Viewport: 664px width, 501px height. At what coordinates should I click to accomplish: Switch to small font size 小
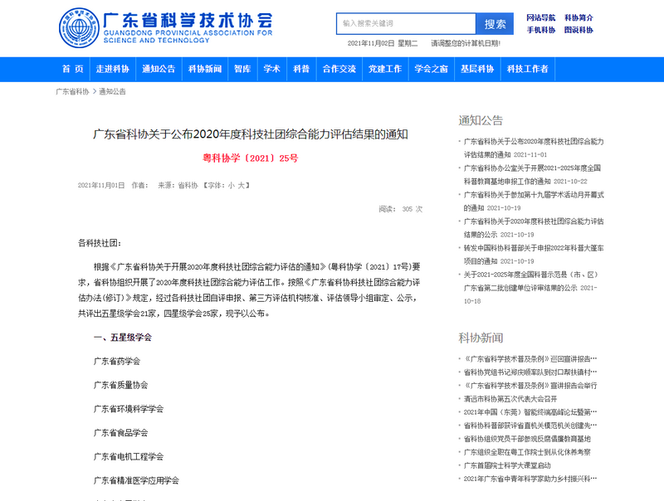click(x=232, y=185)
